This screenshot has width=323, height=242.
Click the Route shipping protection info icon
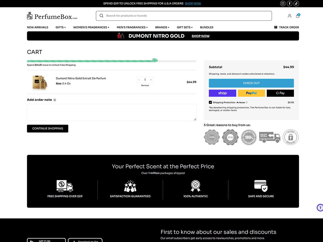[x=247, y=102]
